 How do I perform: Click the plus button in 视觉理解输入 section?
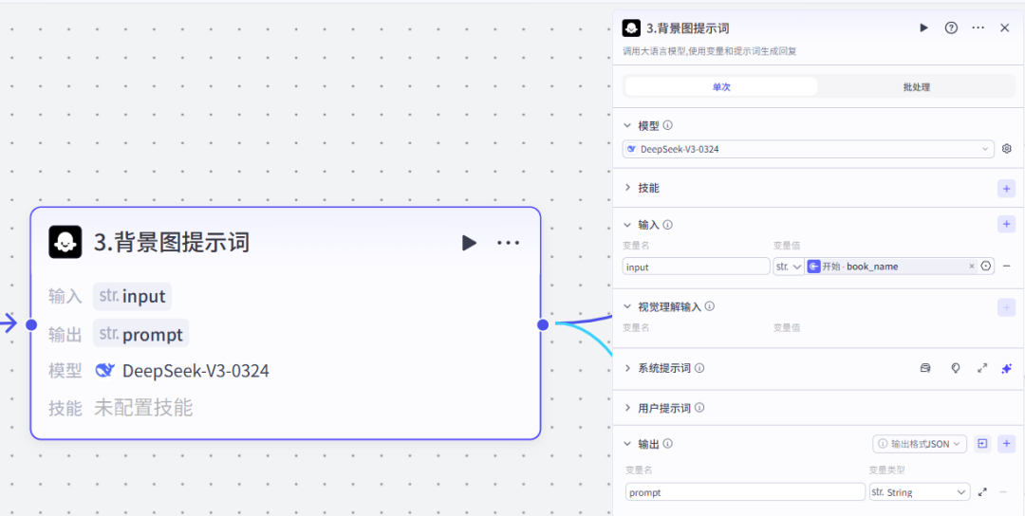pyautogui.click(x=1006, y=307)
